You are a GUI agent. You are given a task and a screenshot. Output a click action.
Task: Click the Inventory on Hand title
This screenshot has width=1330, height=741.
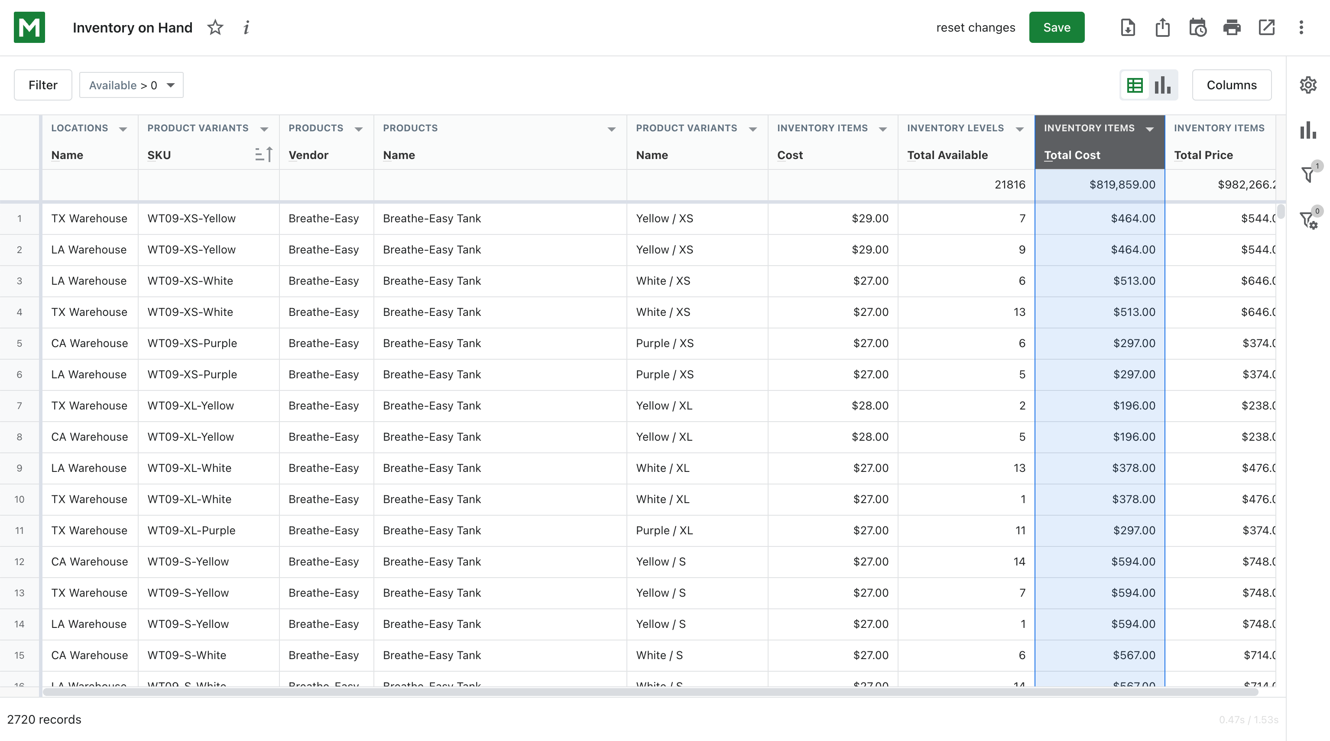132,28
